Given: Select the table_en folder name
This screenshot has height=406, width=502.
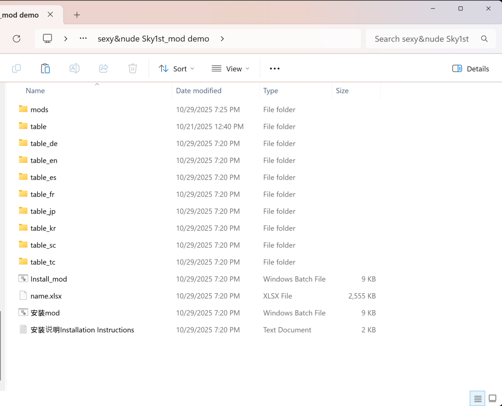Looking at the screenshot, I should [44, 160].
